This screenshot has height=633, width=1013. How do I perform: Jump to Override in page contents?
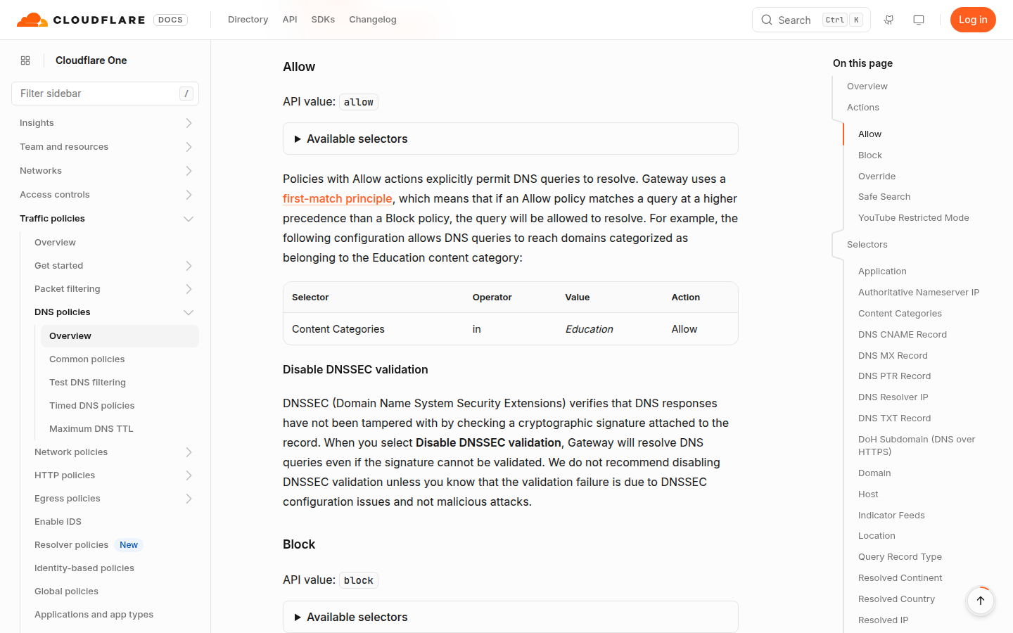click(x=877, y=177)
